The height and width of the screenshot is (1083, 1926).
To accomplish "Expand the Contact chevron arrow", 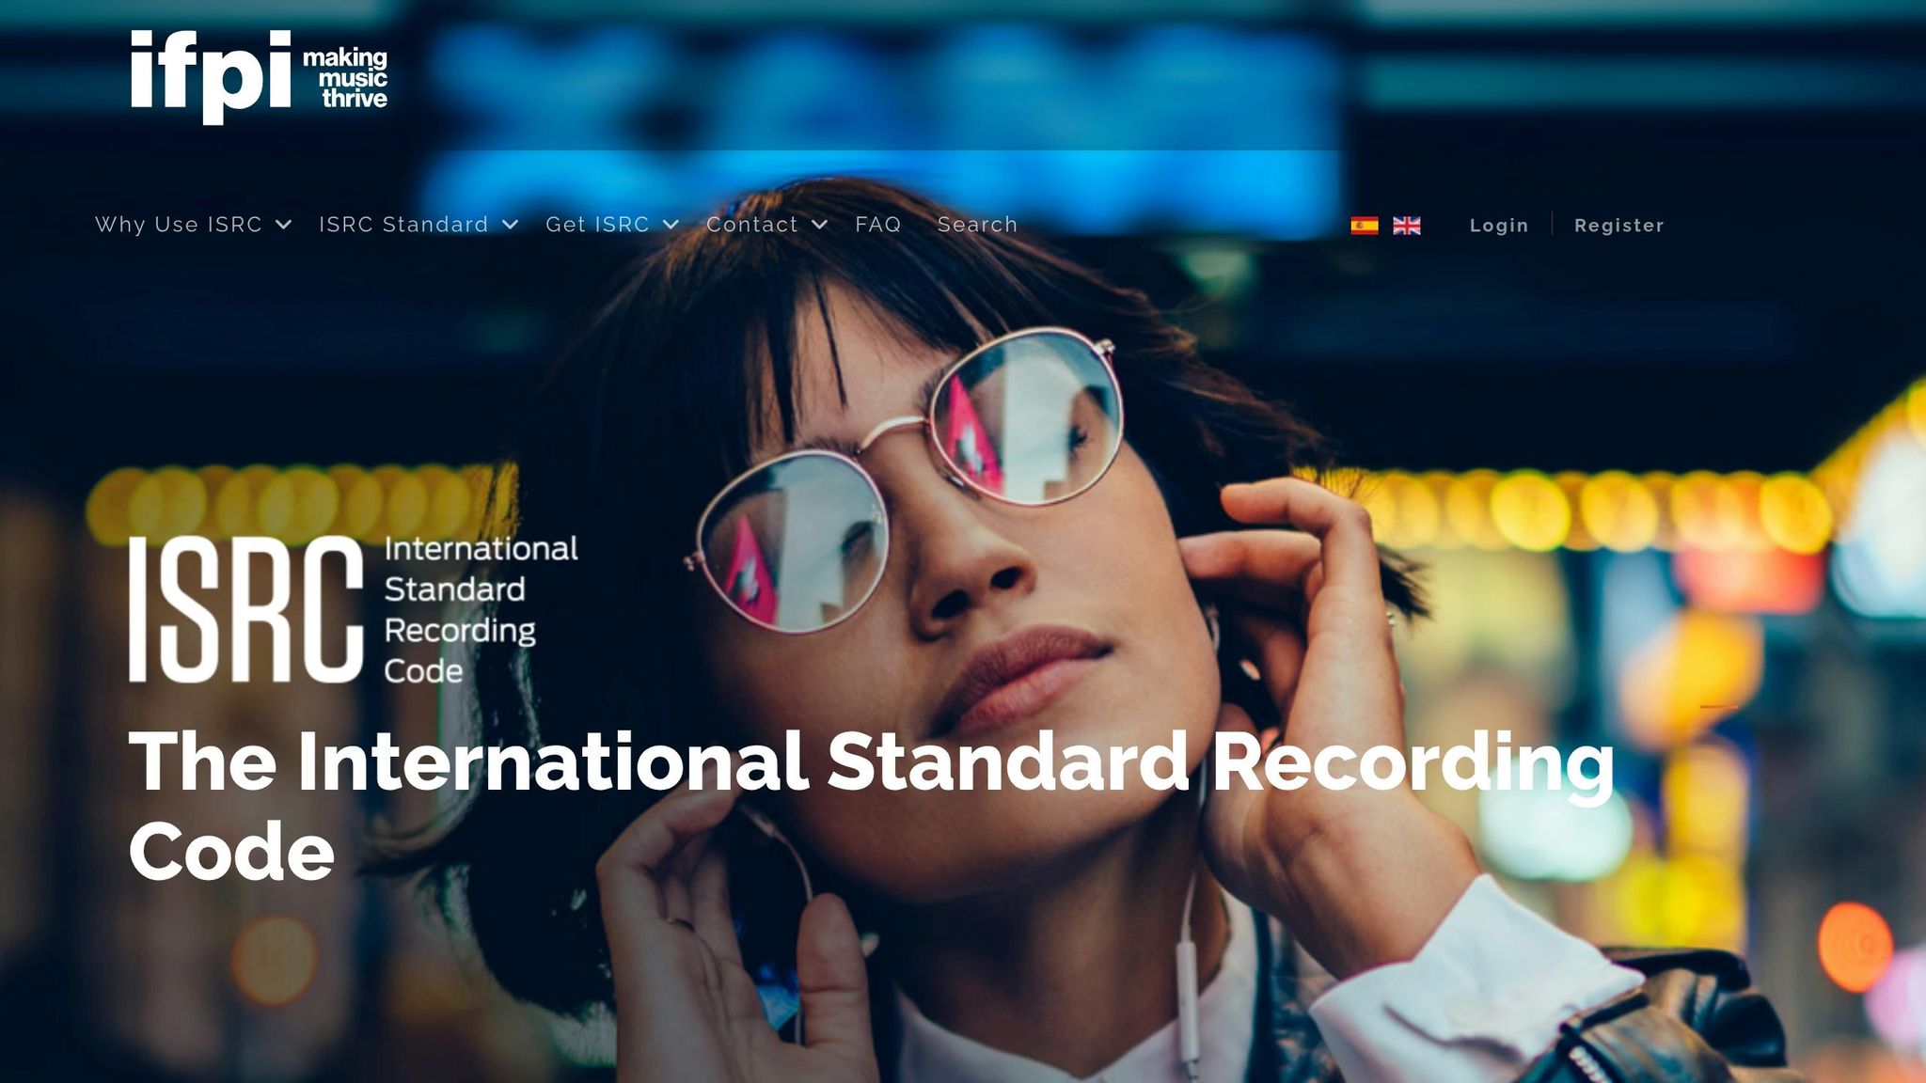I will pos(819,225).
